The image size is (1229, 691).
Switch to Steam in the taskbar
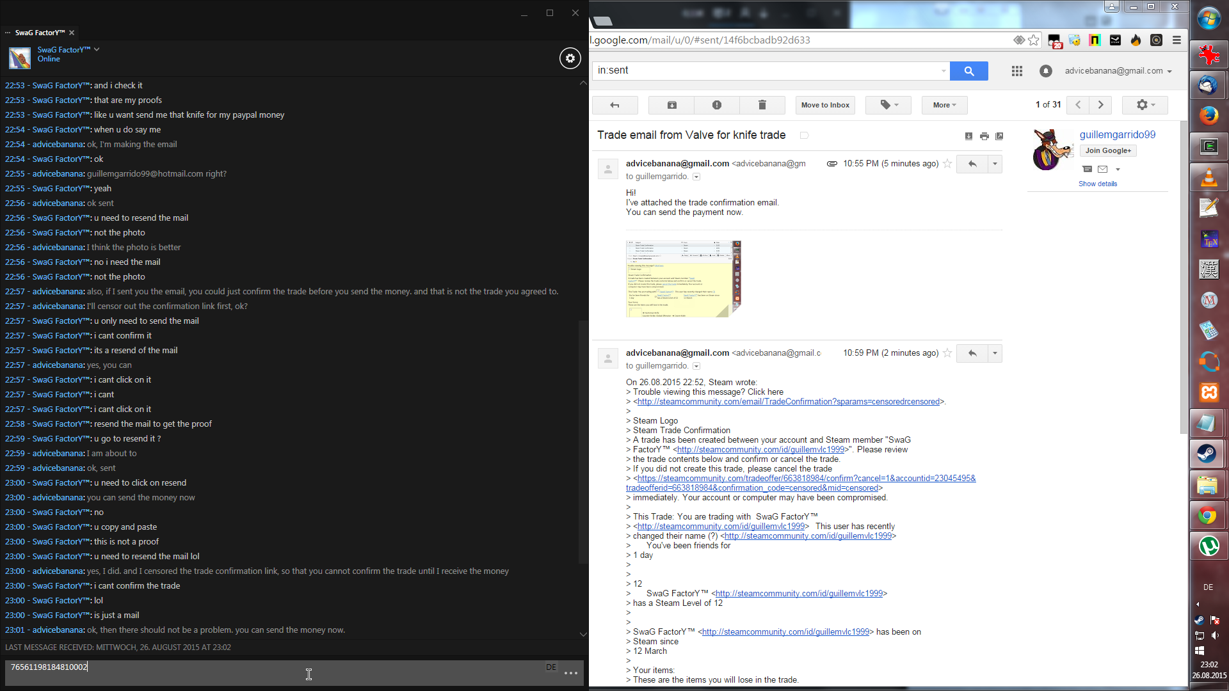pos(1209,454)
